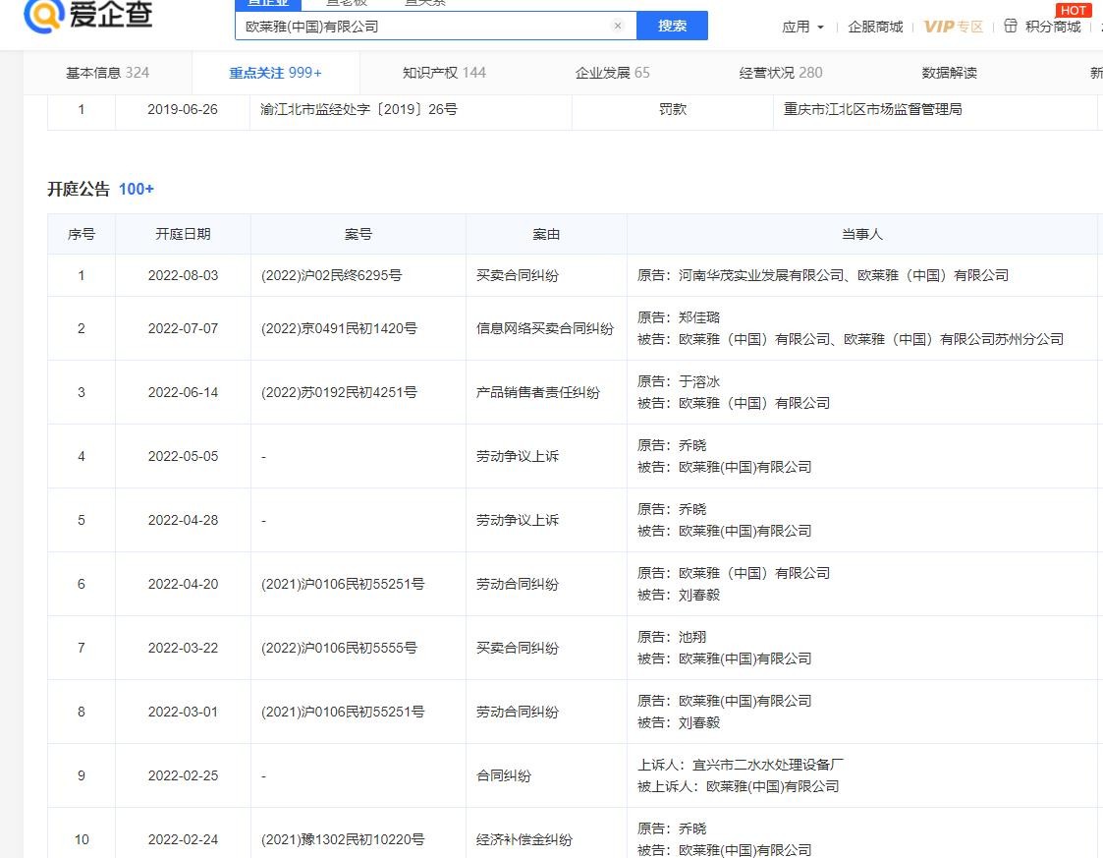Open the 经营状况 280 tab
This screenshot has width=1103, height=858.
[781, 72]
